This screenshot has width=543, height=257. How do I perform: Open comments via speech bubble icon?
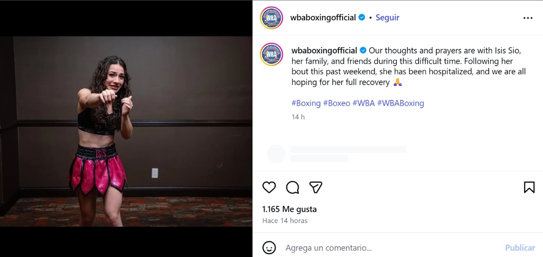pyautogui.click(x=293, y=187)
